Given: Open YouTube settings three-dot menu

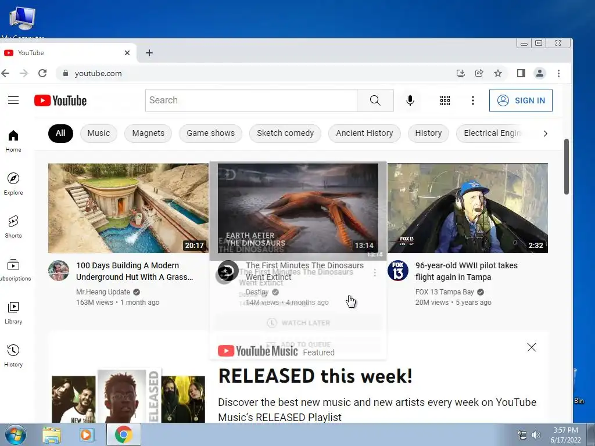Looking at the screenshot, I should click(x=473, y=100).
